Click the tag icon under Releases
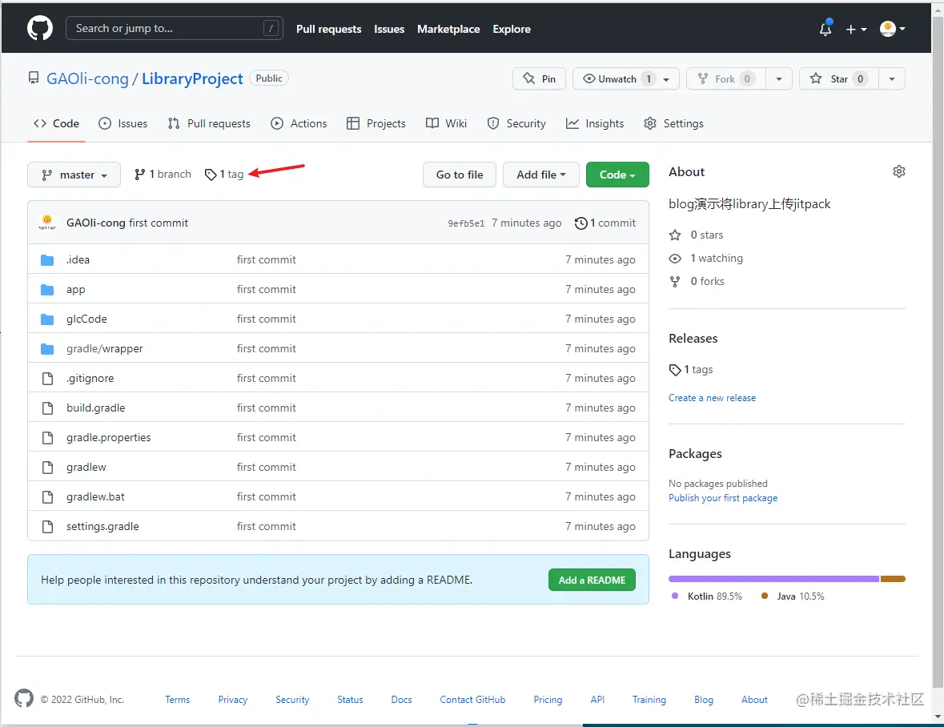Screen dimensions: 944x727 point(675,370)
